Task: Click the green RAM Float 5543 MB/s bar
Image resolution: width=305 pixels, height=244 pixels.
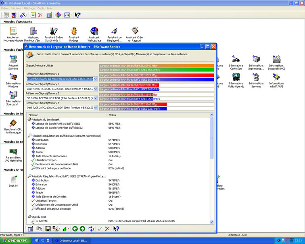Action: coord(157,70)
